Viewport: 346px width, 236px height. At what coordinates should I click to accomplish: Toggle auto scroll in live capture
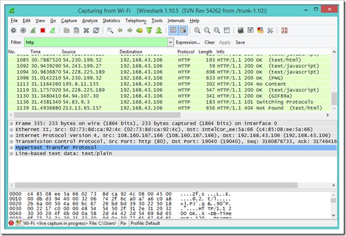183,31
